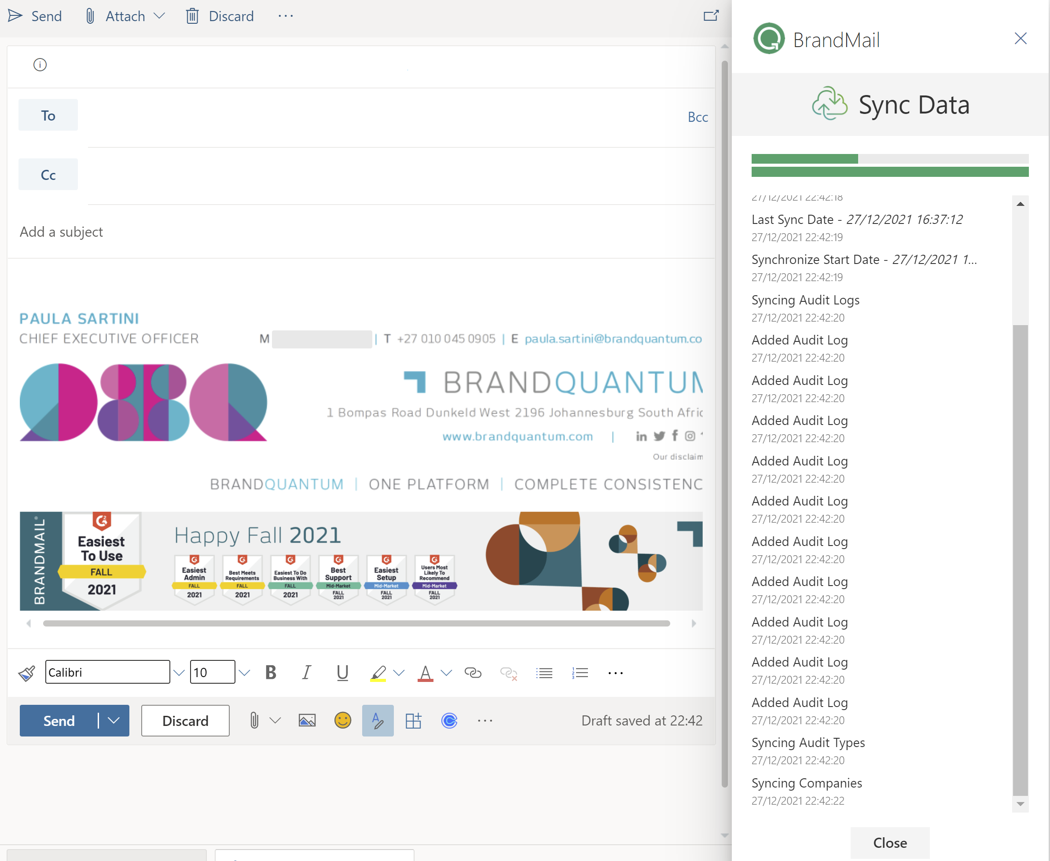Toggle bulleted list
Image resolution: width=1050 pixels, height=861 pixels.
pos(544,673)
